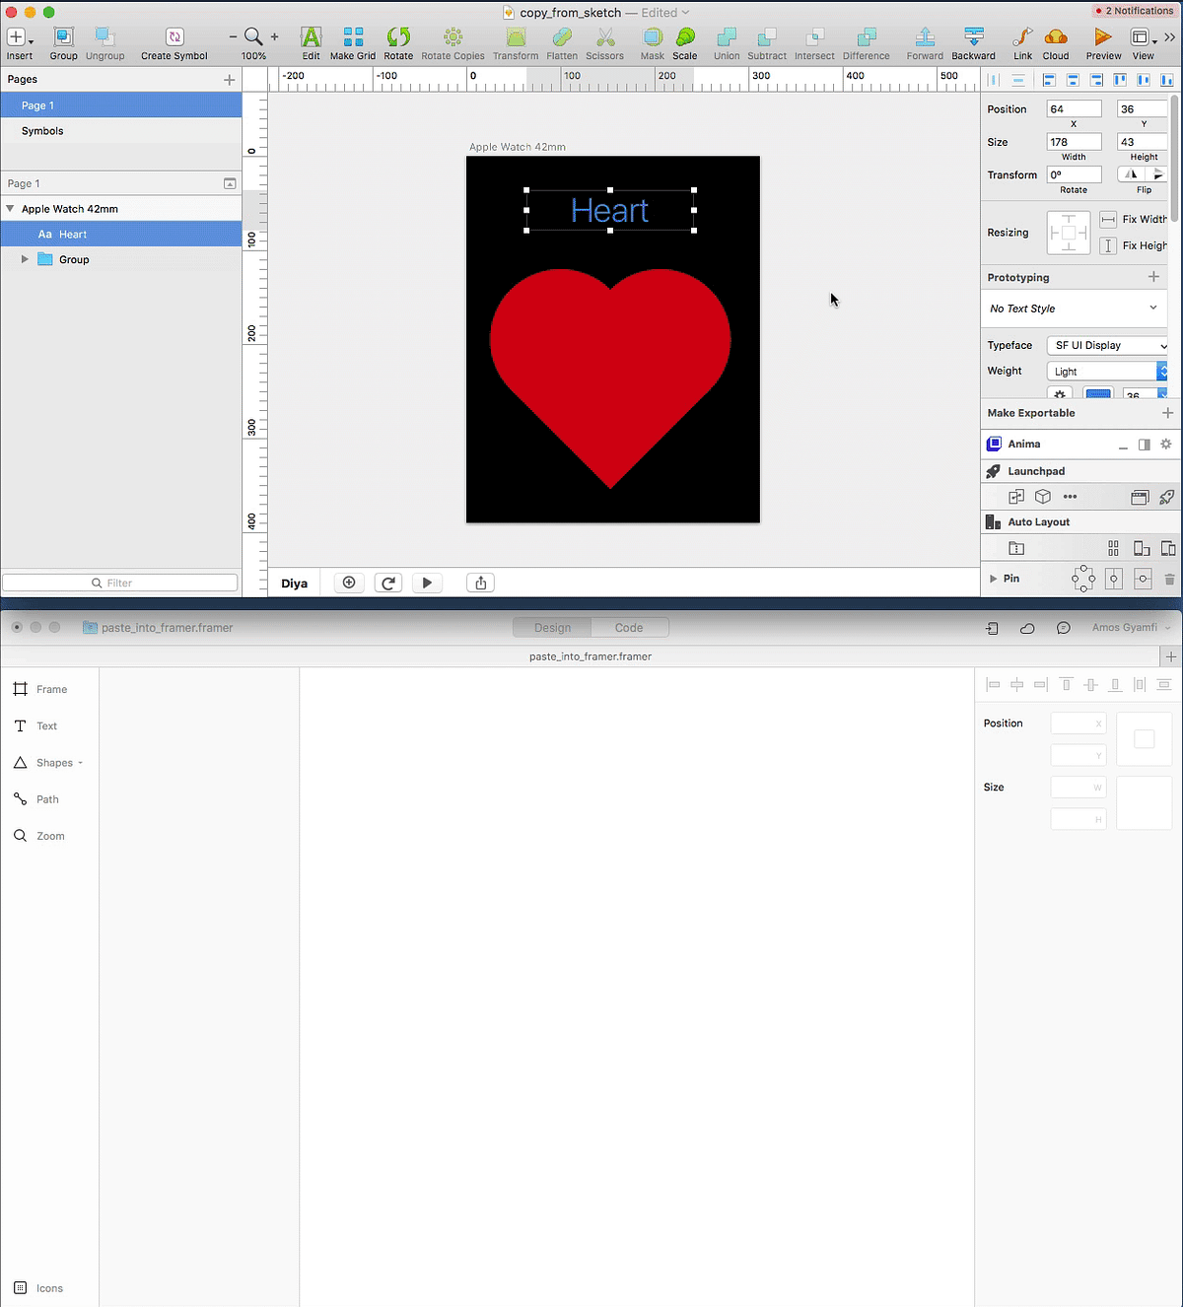Click the Filter field below the layers list
1183x1307 pixels.
point(119,582)
